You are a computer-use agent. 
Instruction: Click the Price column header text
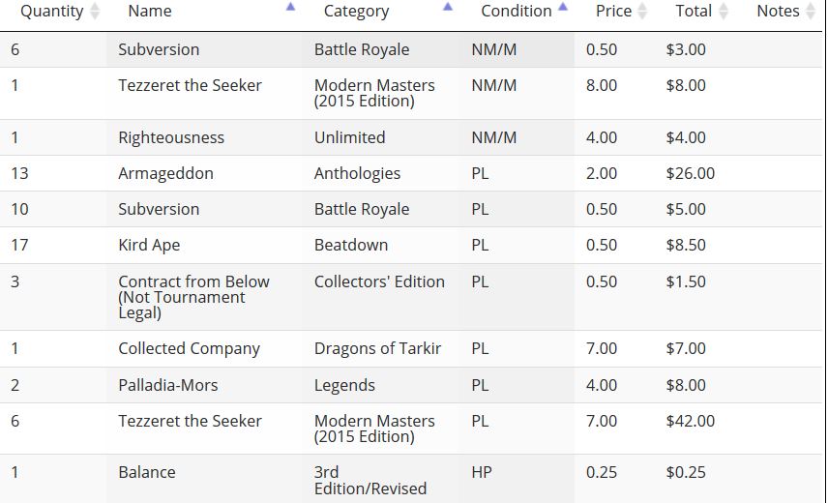point(613,12)
